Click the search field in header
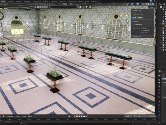 tap(63, 7)
